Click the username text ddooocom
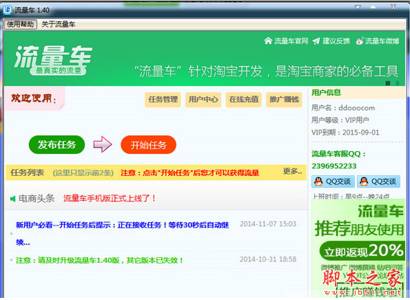 356,108
